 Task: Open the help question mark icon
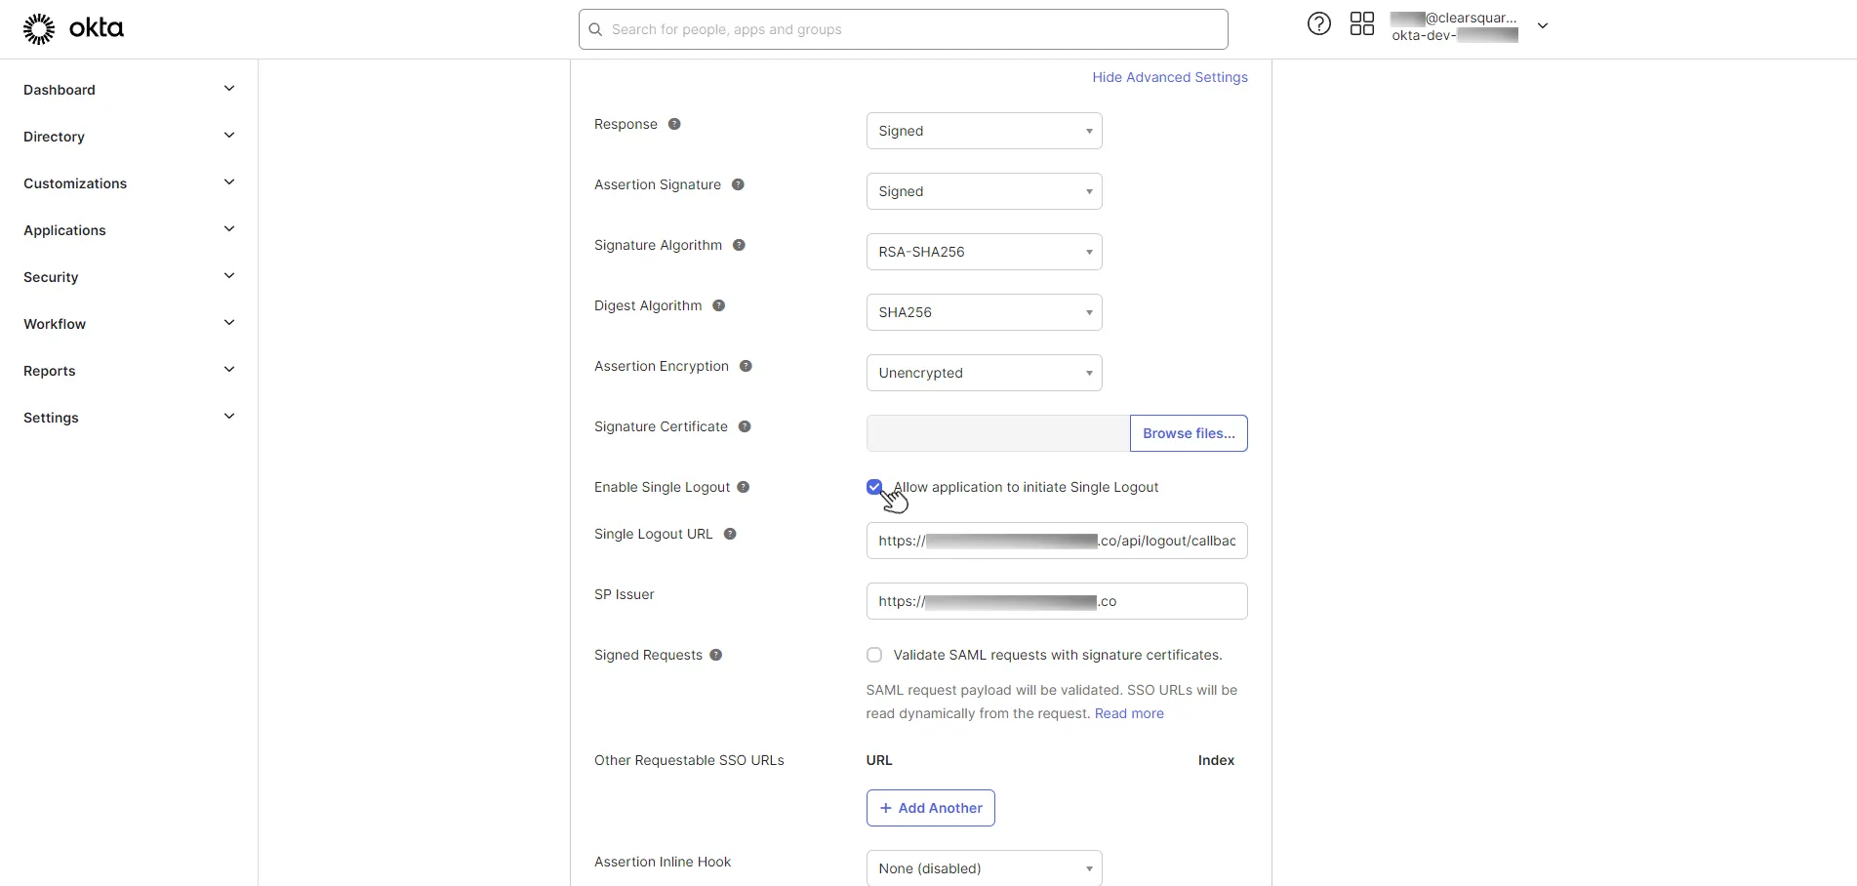coord(1318,24)
